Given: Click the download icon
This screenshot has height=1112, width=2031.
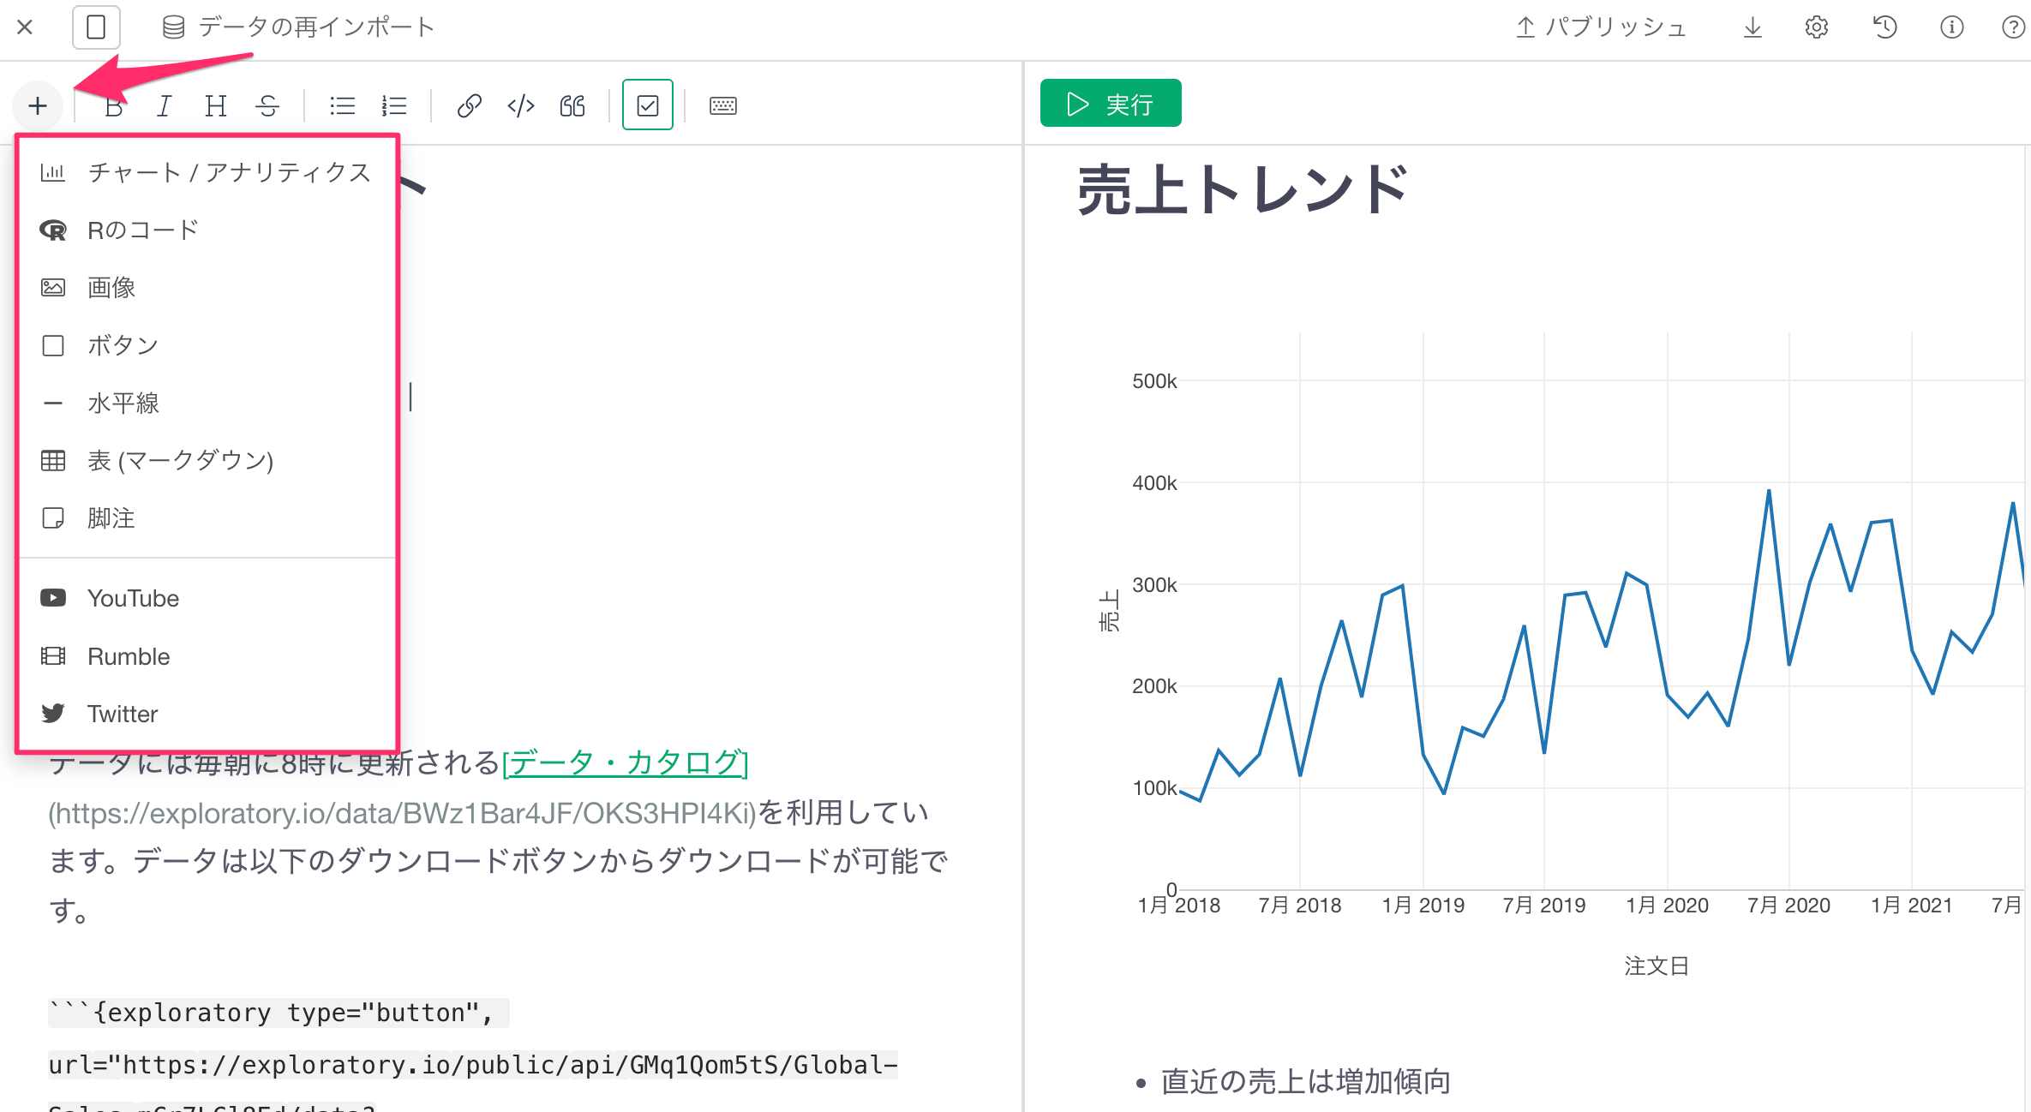Looking at the screenshot, I should pyautogui.click(x=1752, y=27).
